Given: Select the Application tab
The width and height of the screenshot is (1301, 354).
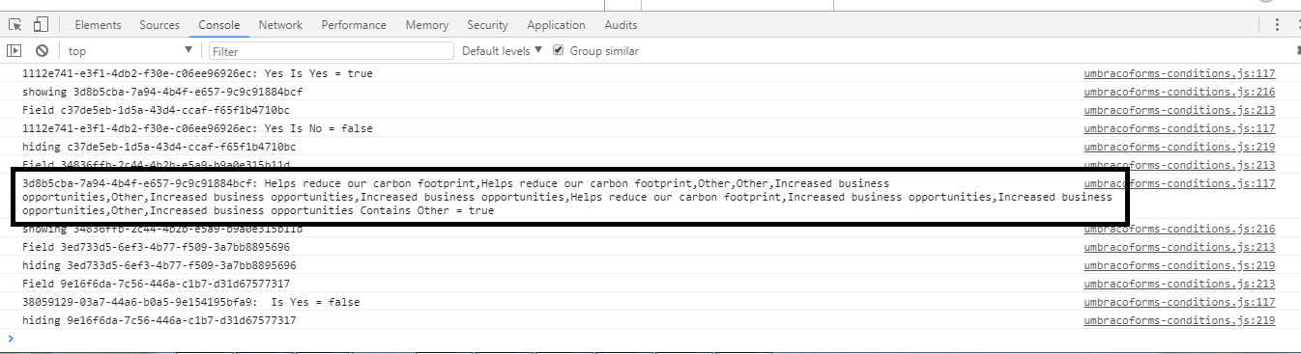Looking at the screenshot, I should coord(557,25).
